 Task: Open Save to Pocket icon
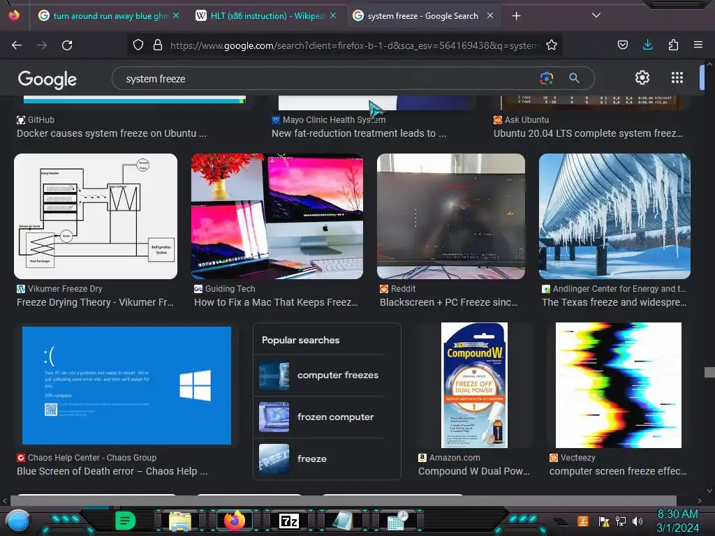coord(622,45)
